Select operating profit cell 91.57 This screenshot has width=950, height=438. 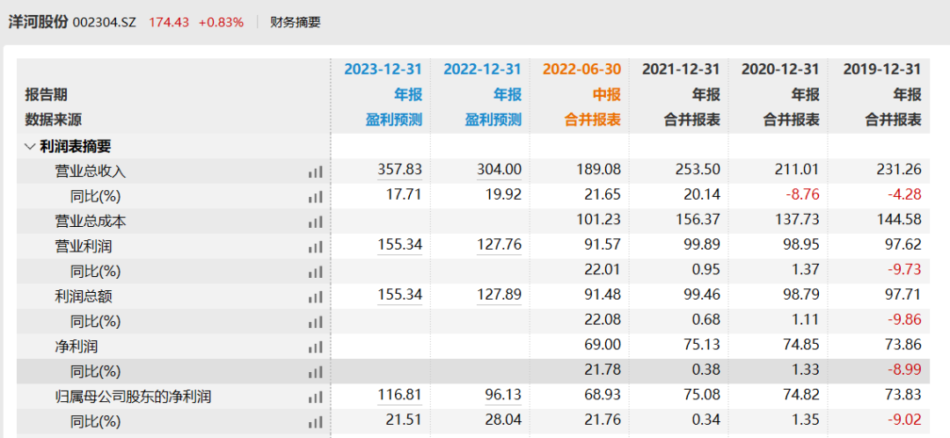[x=603, y=245]
